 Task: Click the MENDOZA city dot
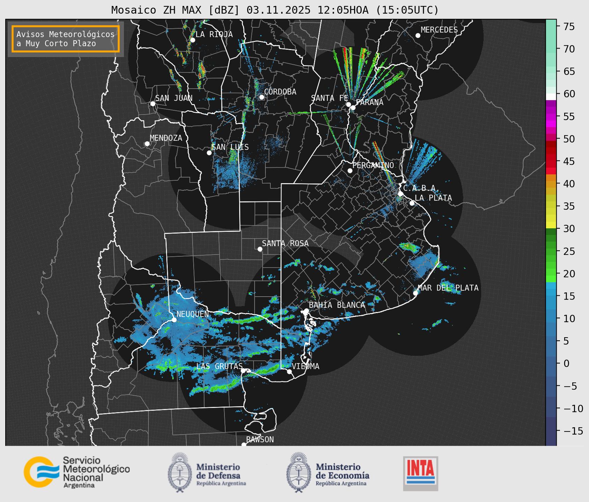pyautogui.click(x=147, y=144)
